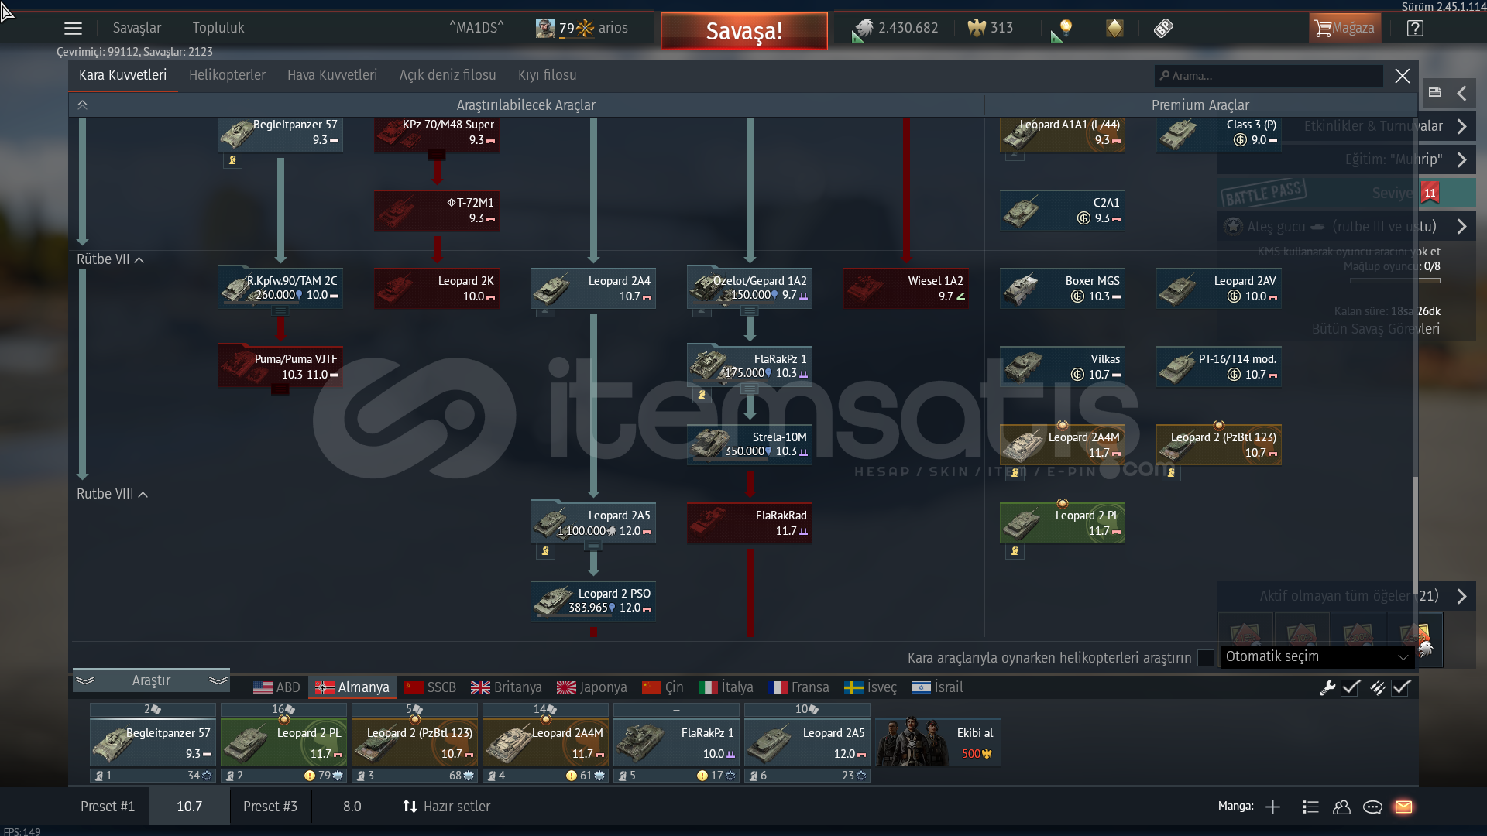Collapse the Araştır research panel
1487x836 pixels.
(x=151, y=680)
